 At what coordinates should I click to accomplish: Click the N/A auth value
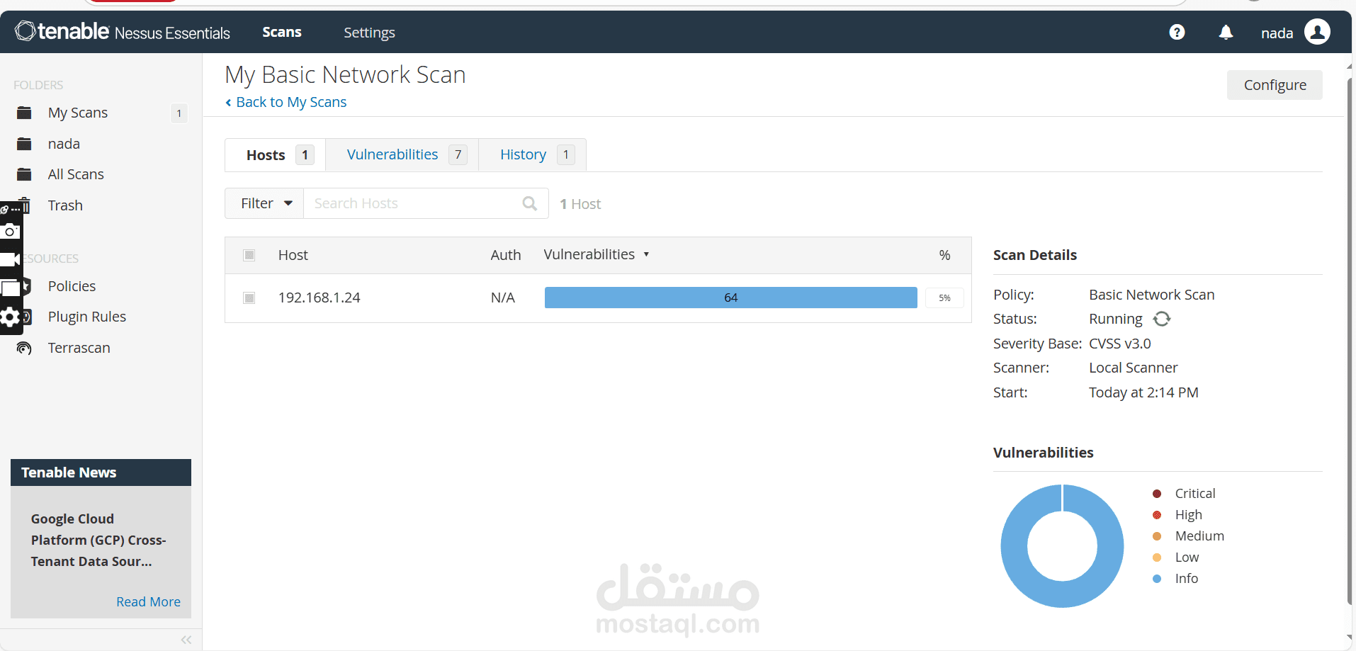tap(503, 298)
